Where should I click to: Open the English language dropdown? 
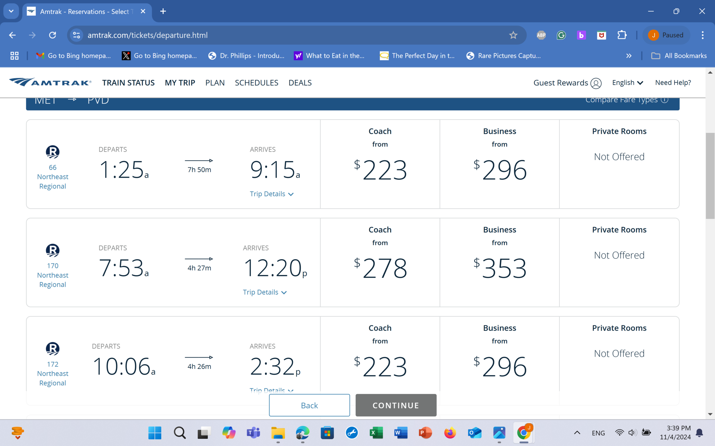coord(627,83)
